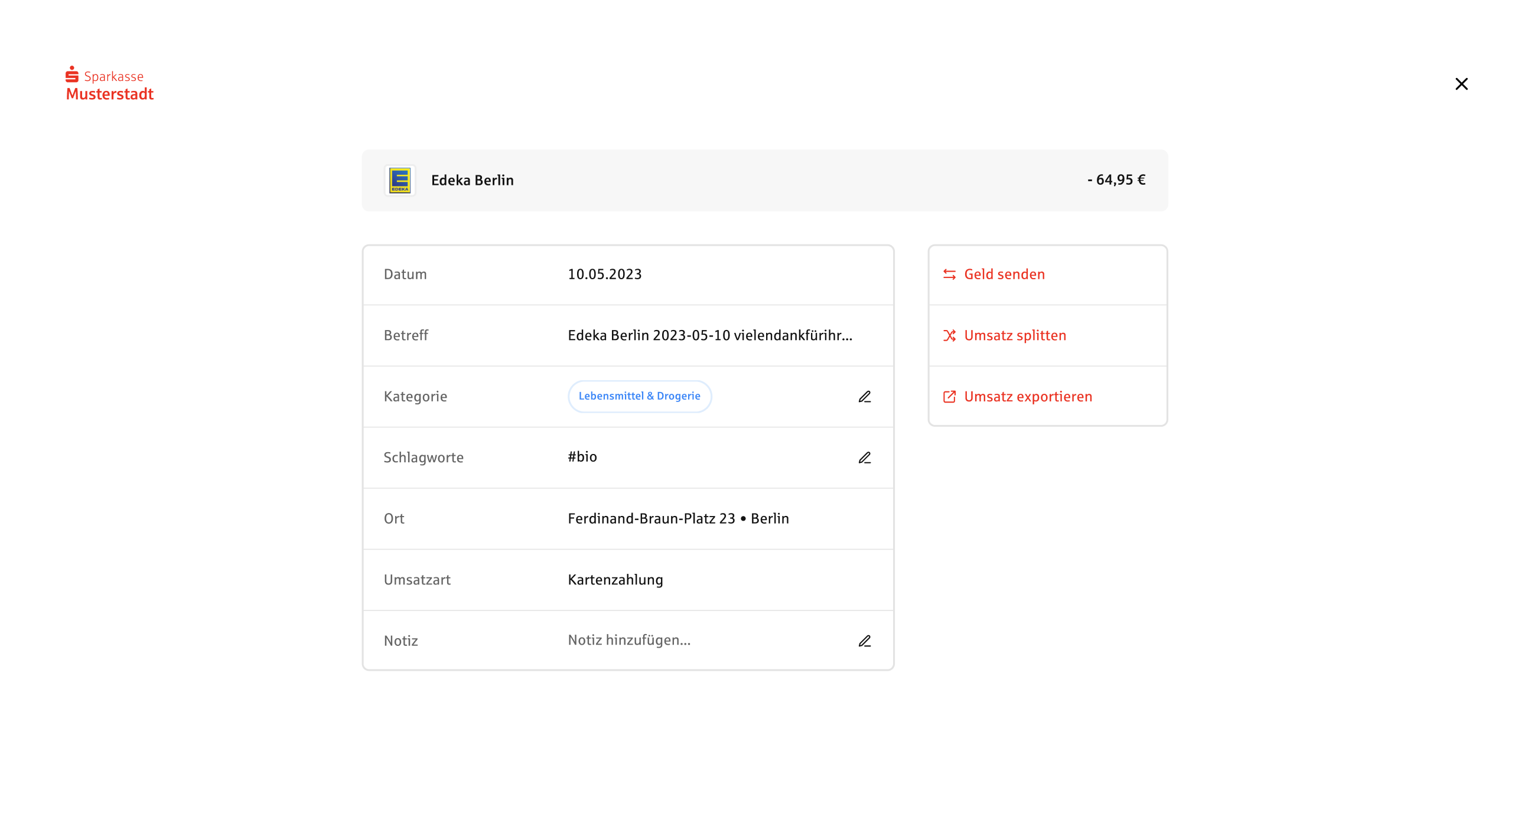This screenshot has width=1531, height=820.
Task: Click the Notiz pencil edit icon
Action: click(865, 641)
